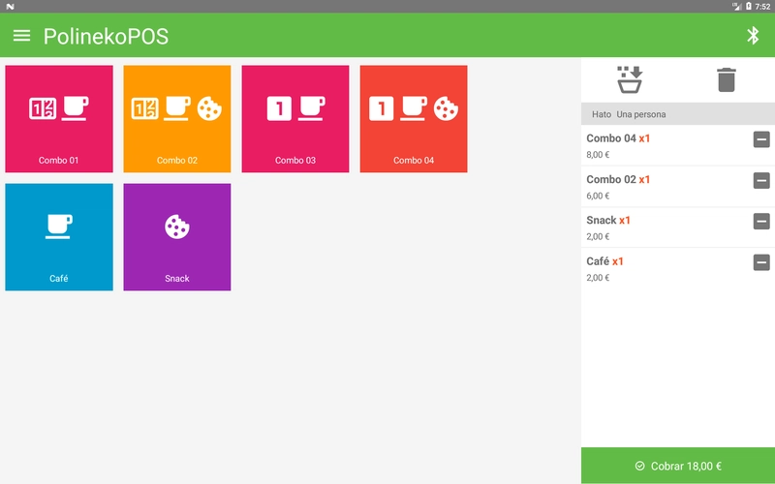Select the Combo 03 product tile
The height and width of the screenshot is (484, 775).
295,119
